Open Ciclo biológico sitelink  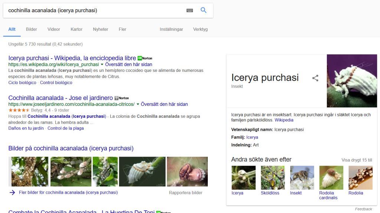coord(22,83)
